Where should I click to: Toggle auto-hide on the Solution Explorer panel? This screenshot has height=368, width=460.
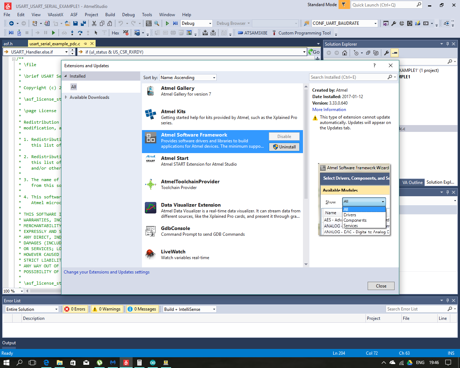pyautogui.click(x=447, y=43)
